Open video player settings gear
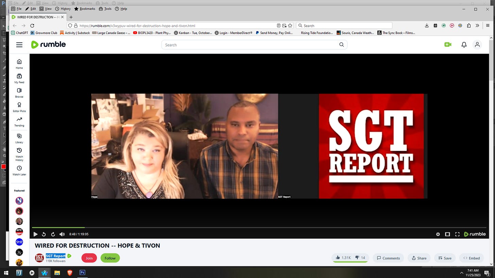Screen dimensions: 495x278 438,234
